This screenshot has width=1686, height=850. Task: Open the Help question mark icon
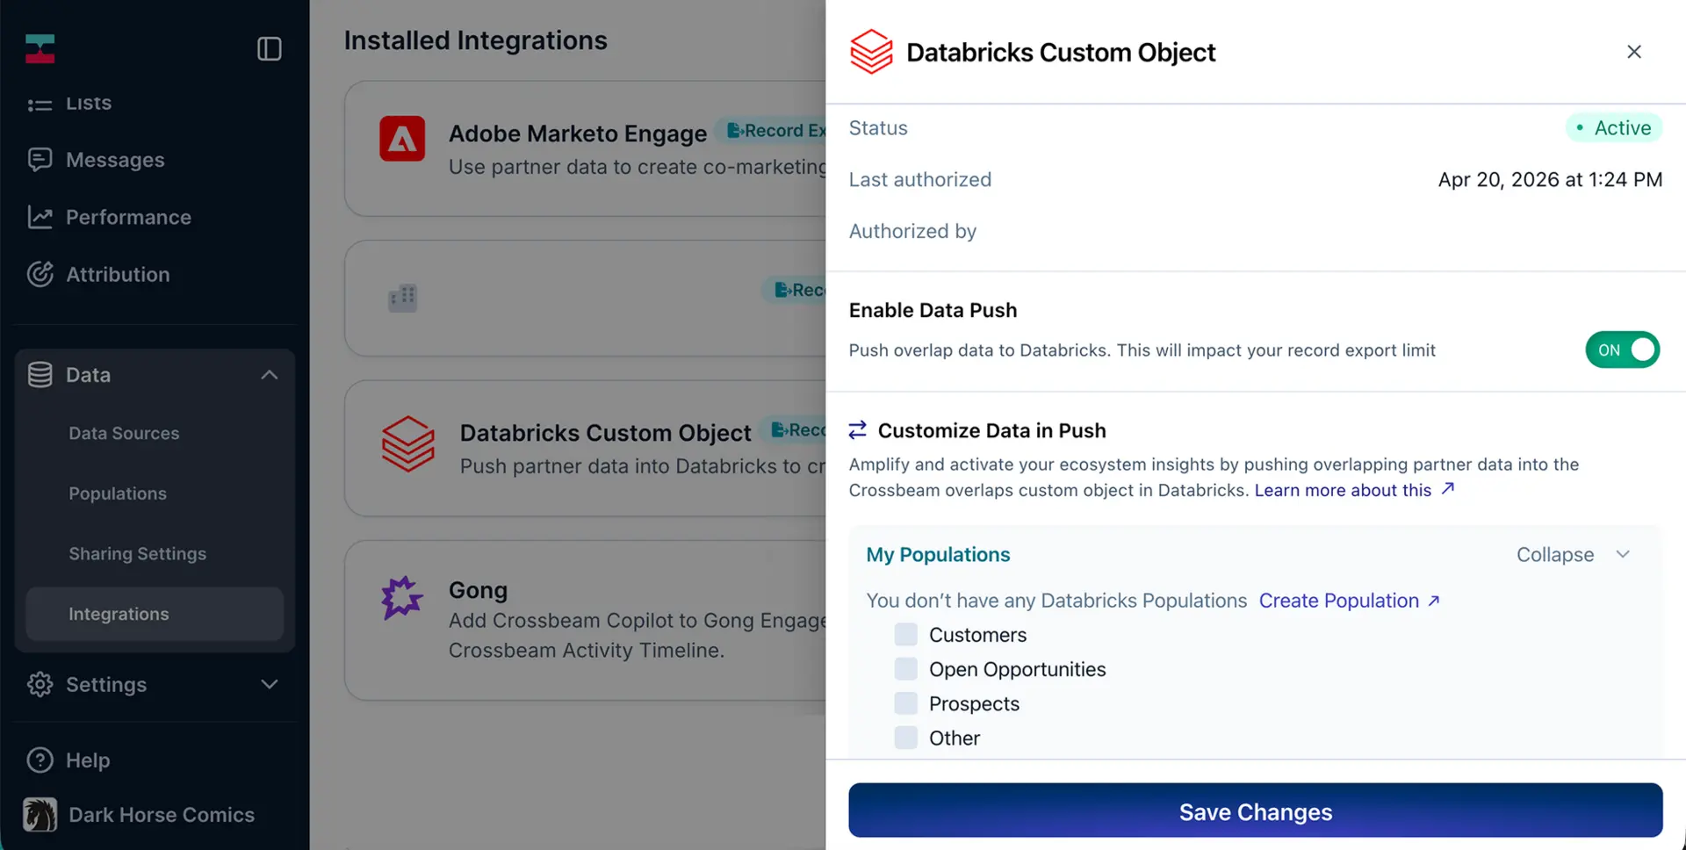point(40,760)
